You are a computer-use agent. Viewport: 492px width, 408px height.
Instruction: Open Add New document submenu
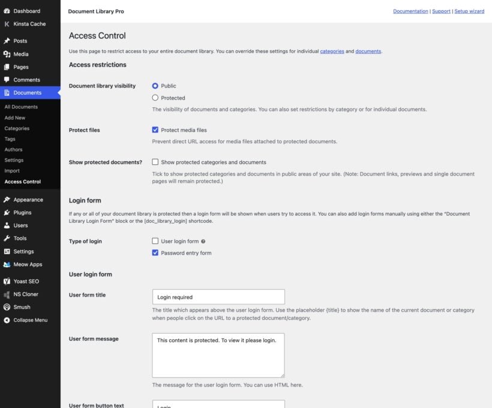coord(15,117)
